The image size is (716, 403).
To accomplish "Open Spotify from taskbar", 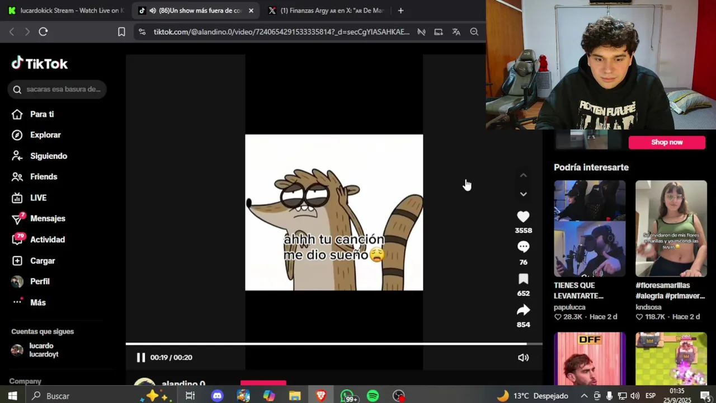I will [x=373, y=396].
